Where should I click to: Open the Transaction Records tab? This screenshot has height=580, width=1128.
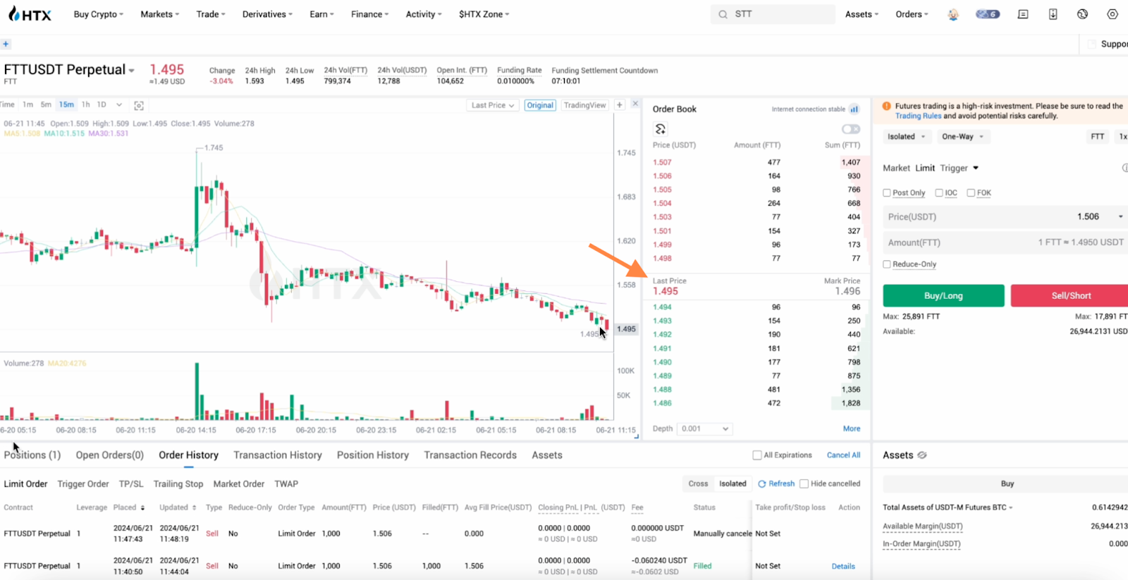coord(470,455)
